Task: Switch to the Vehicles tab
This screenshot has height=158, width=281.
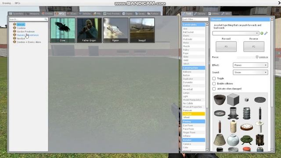Action: [85, 14]
